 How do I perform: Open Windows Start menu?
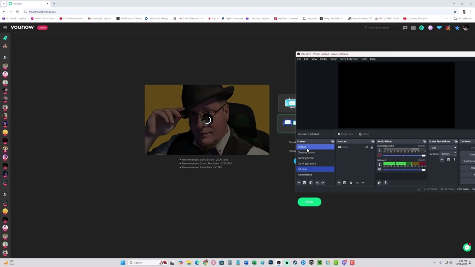click(x=122, y=263)
